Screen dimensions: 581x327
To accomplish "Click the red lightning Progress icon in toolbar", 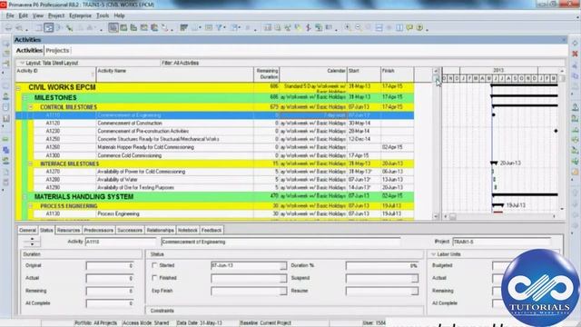I will pyautogui.click(x=309, y=28).
